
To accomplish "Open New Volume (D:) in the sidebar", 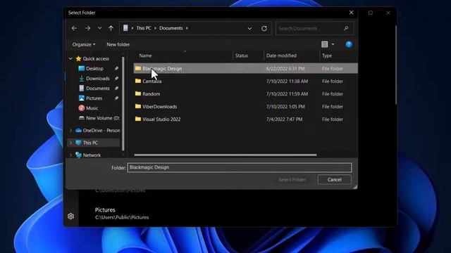I will coord(102,118).
